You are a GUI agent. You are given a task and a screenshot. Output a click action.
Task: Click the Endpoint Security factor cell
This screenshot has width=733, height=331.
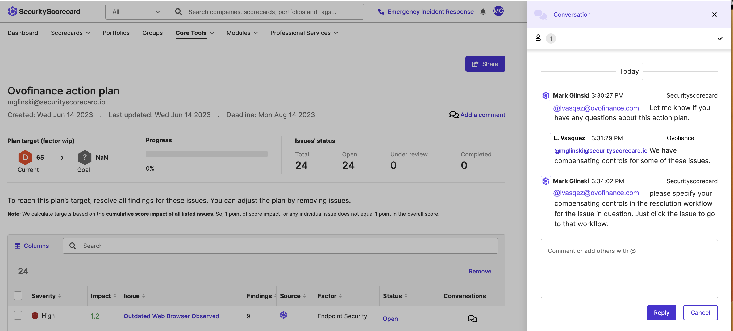click(342, 316)
